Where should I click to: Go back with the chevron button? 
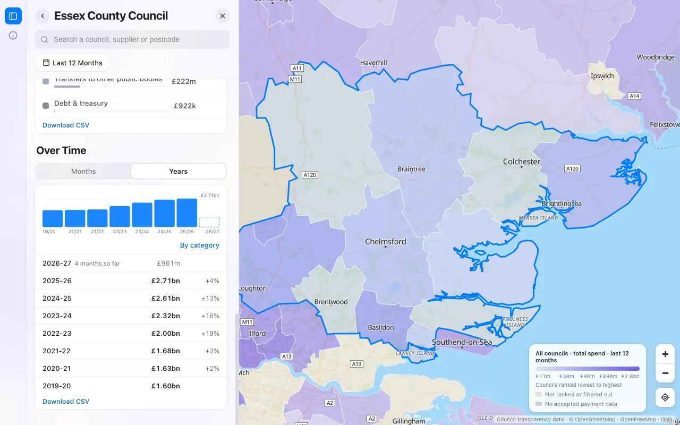(42, 16)
